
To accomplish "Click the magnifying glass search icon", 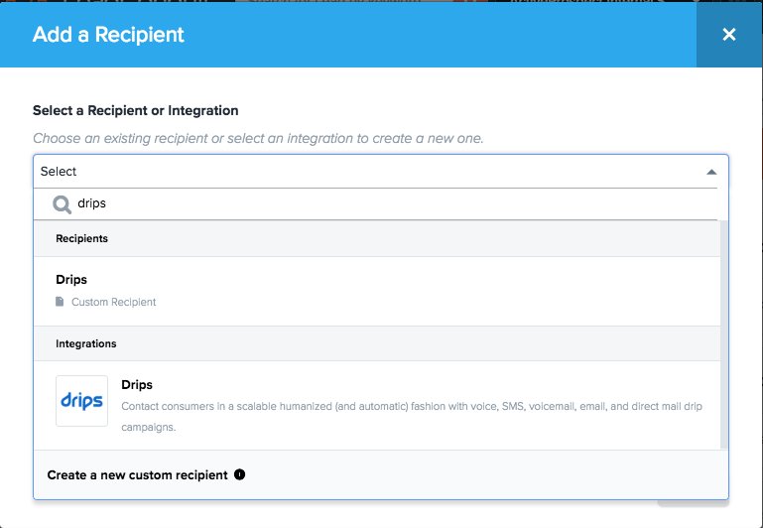I will pos(62,203).
